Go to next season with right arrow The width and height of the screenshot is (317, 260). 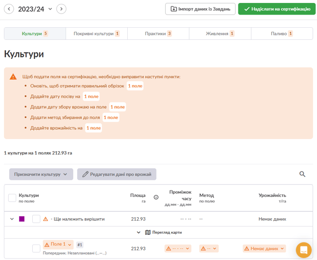tap(61, 9)
